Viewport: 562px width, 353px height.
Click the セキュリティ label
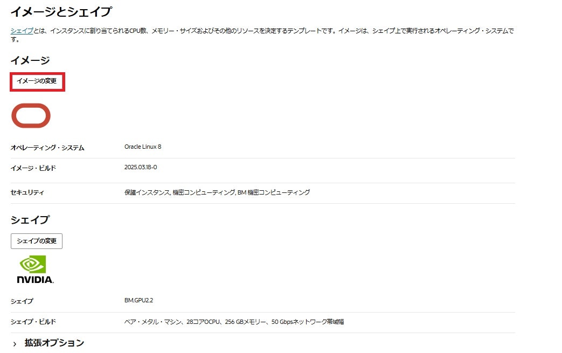click(x=27, y=192)
